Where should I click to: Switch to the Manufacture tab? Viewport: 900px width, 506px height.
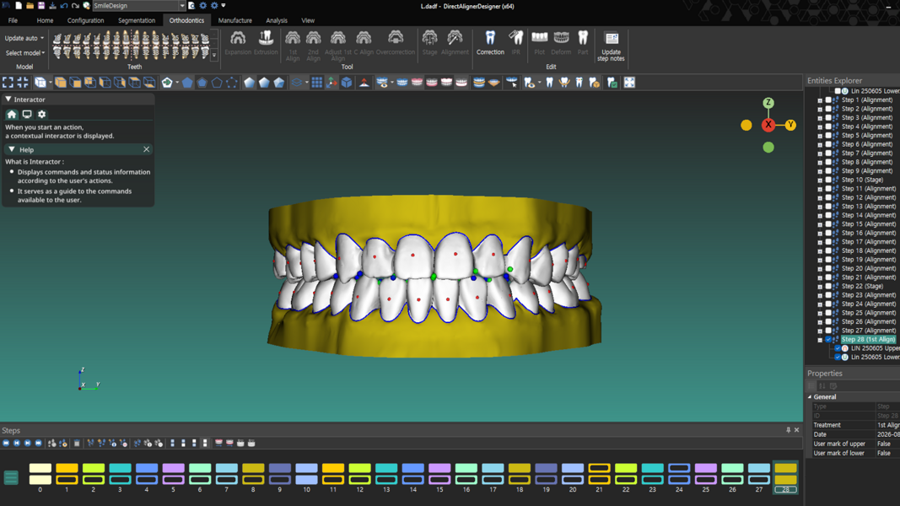click(234, 20)
